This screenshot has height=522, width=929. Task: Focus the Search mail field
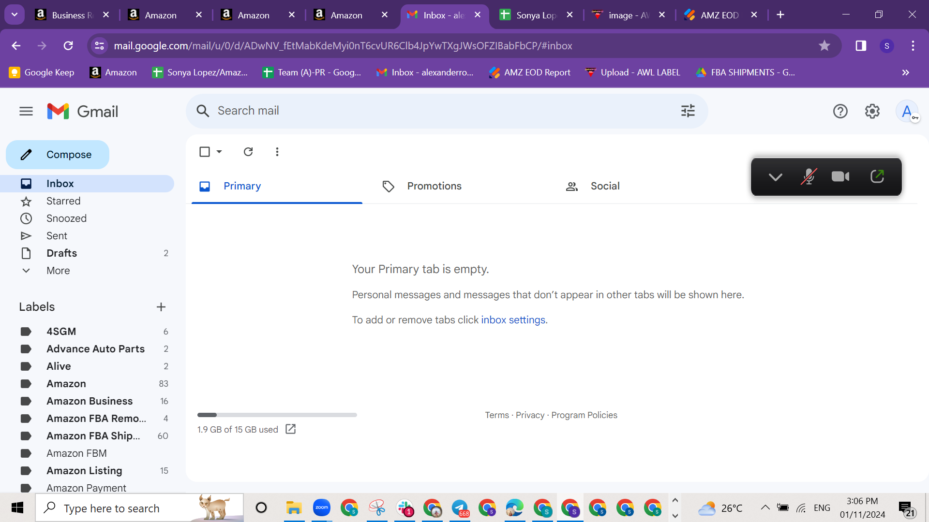pyautogui.click(x=447, y=111)
